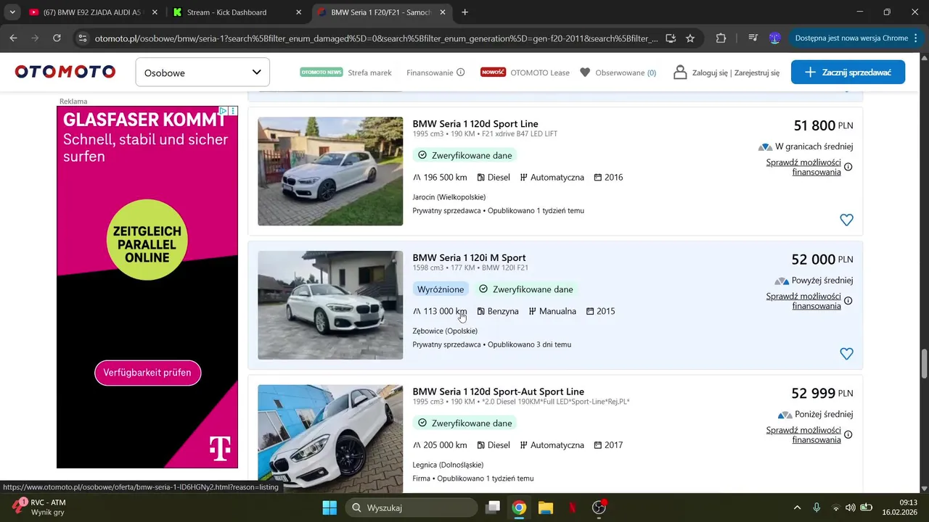The image size is (929, 522).
Task: Open the taskbar clock showing 09:13
Action: (899, 507)
